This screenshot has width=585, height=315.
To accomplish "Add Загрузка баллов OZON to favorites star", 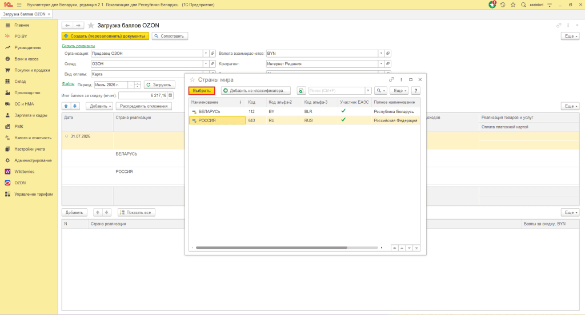I will (x=91, y=25).
